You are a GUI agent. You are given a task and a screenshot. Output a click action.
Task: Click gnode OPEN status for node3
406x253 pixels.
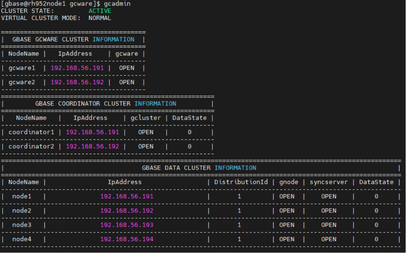click(x=287, y=225)
